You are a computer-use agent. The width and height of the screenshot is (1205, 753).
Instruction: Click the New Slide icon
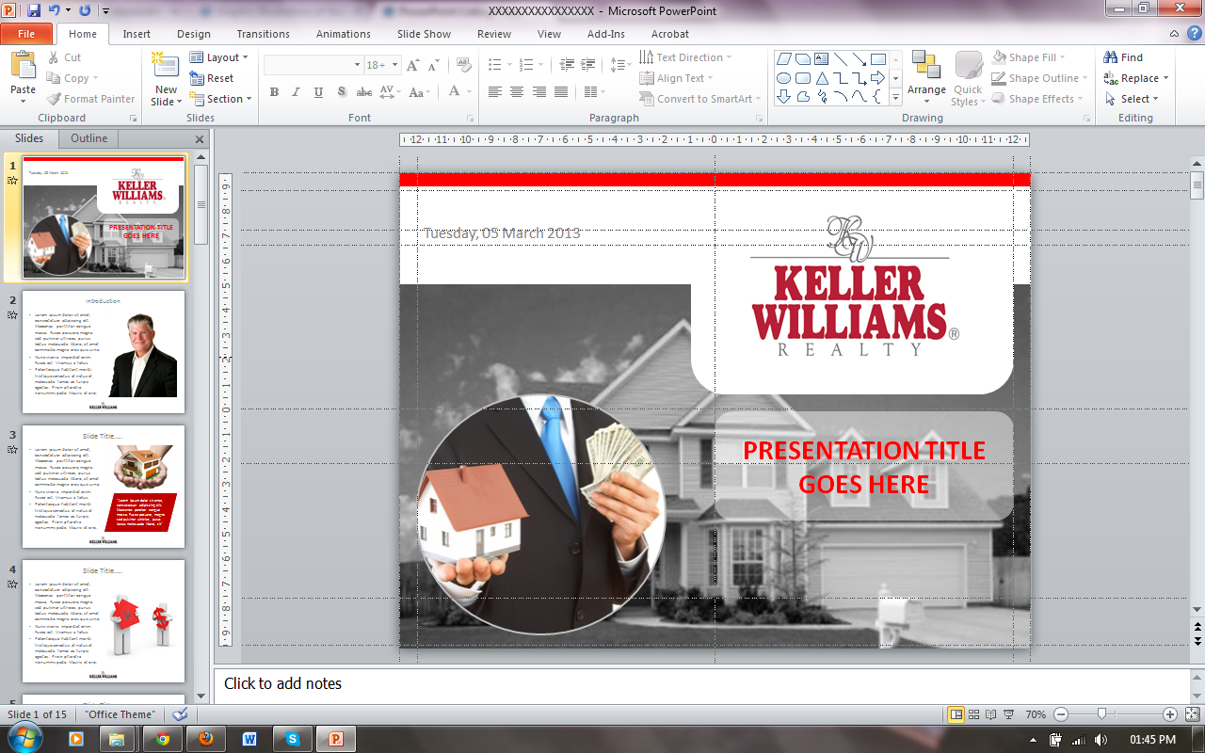click(x=166, y=66)
